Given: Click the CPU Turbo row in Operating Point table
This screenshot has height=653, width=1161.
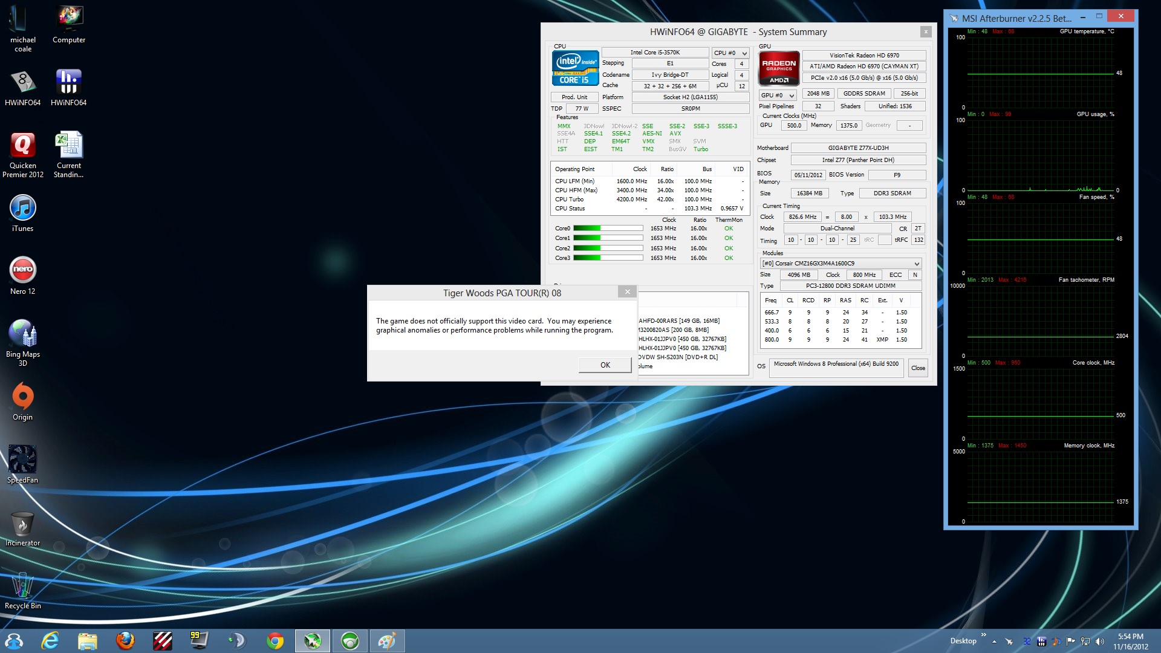Looking at the screenshot, I should (x=650, y=200).
